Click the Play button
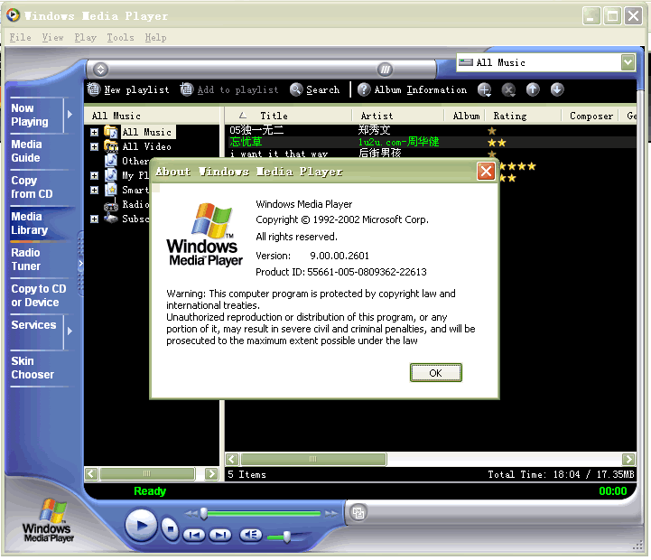 [141, 525]
